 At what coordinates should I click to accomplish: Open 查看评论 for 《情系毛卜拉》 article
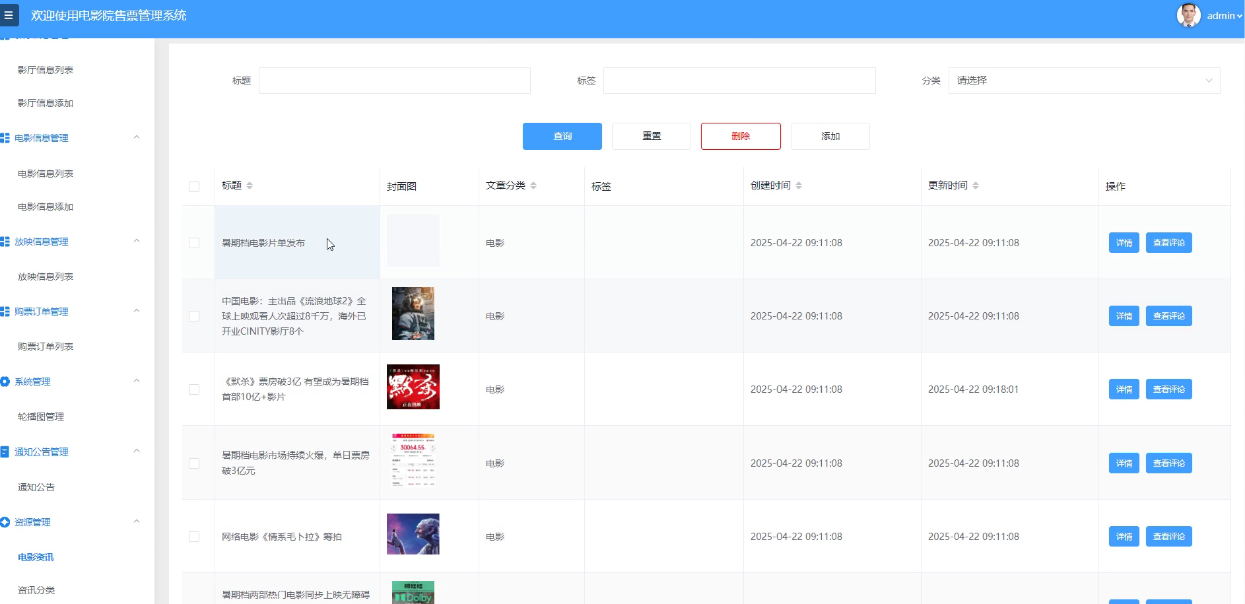[1169, 537]
